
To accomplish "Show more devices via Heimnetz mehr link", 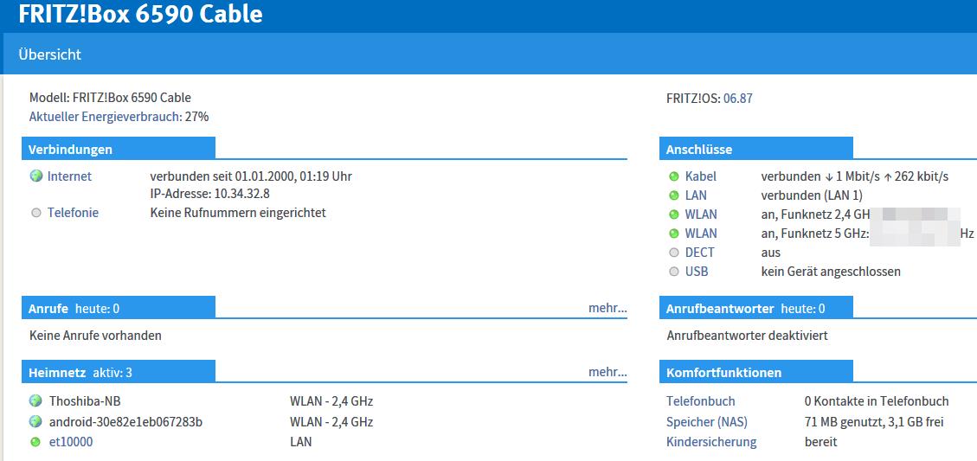I will coord(607,373).
